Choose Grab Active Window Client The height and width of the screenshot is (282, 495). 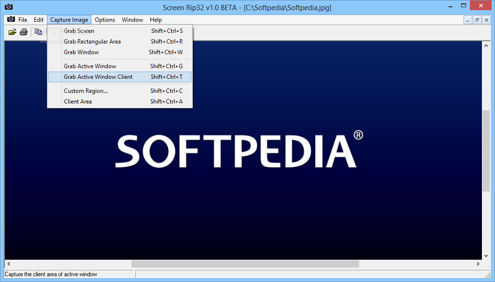(120, 77)
